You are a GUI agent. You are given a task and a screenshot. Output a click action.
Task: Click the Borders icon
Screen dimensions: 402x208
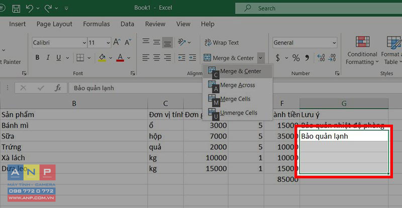[80, 58]
